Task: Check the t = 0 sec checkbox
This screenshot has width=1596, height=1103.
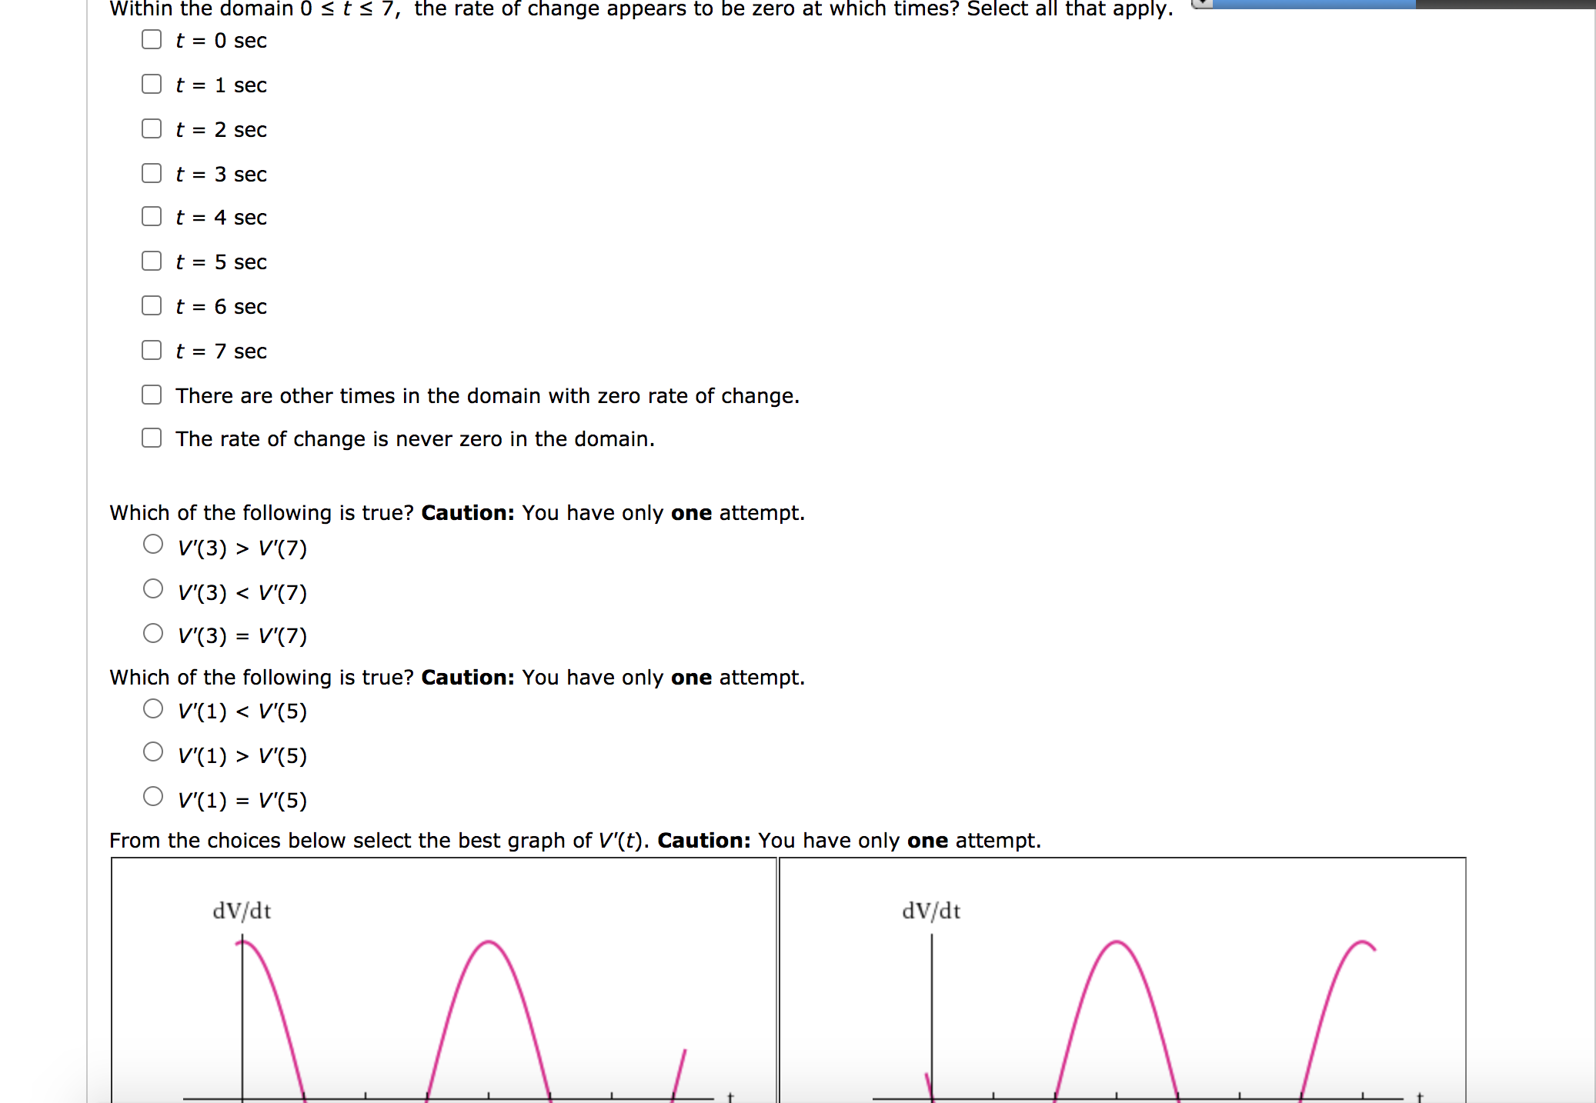Action: pyautogui.click(x=151, y=40)
